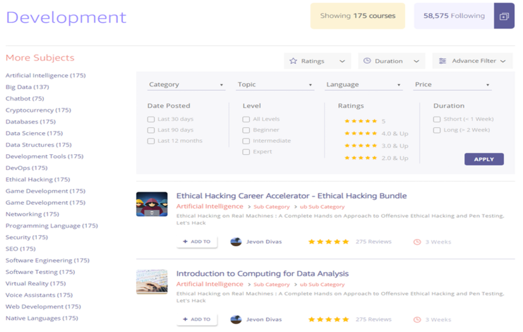Click the clock icon in Duration sort button

(367, 61)
